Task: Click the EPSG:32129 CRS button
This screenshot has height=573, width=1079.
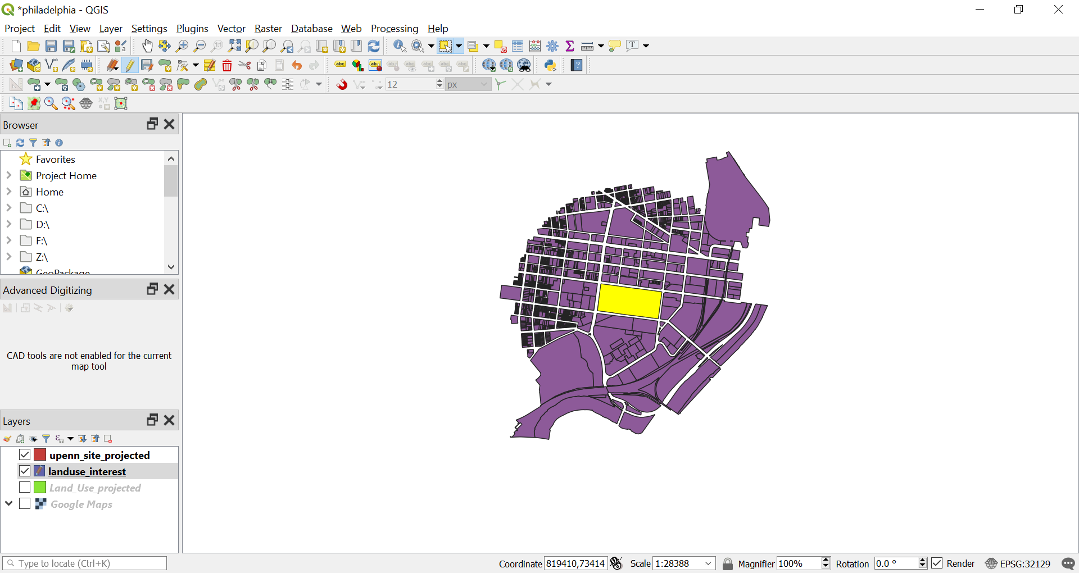Action: point(1018,563)
